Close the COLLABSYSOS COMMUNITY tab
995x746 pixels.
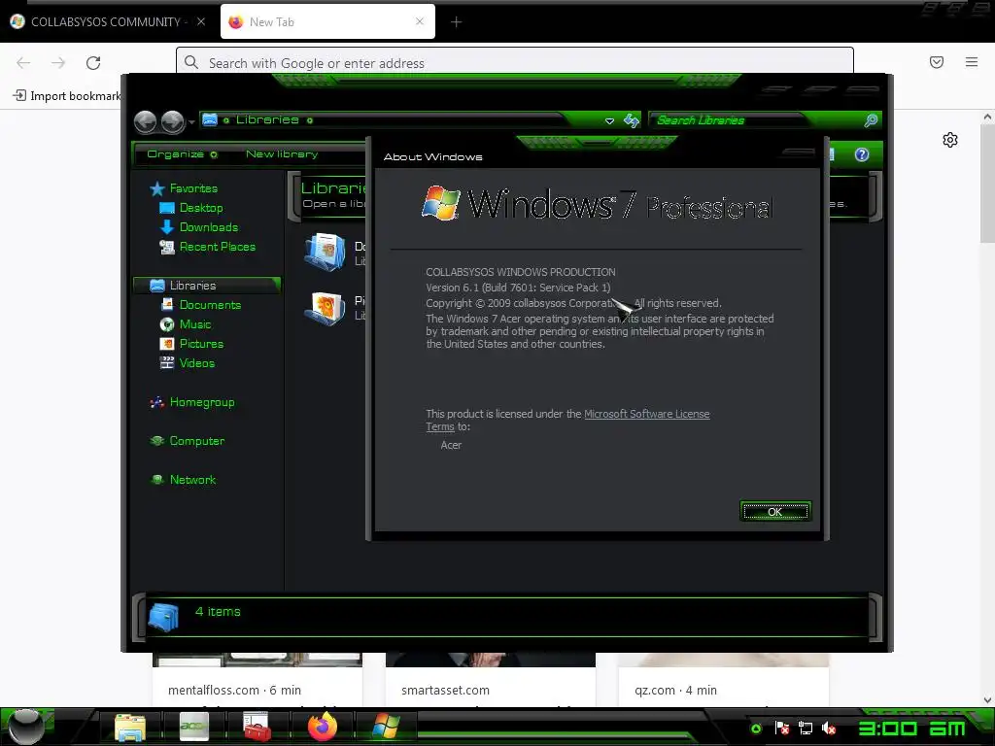200,21
